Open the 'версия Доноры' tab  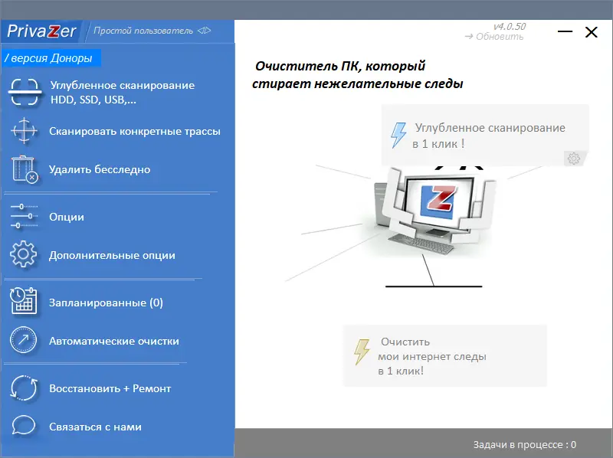[x=51, y=57]
